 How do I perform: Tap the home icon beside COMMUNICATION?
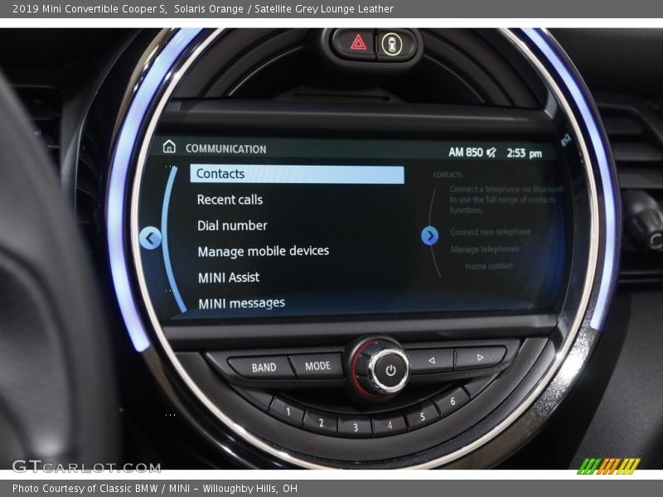point(169,147)
